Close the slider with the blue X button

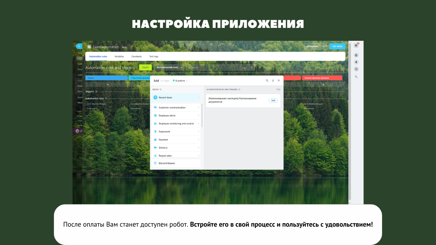click(79, 46)
